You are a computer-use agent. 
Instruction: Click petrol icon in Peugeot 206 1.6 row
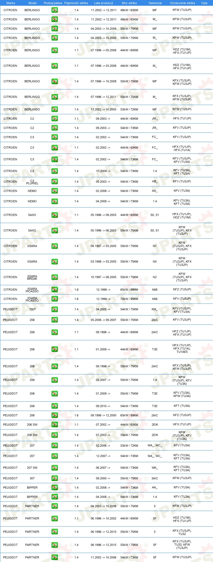[55, 415]
